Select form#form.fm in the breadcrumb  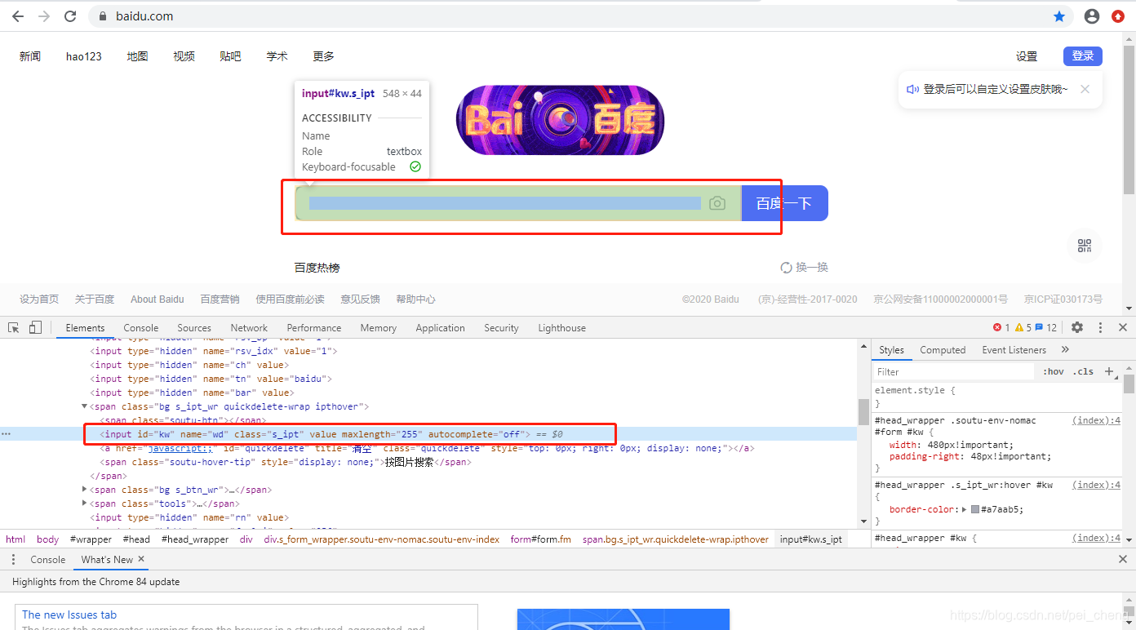click(x=541, y=539)
